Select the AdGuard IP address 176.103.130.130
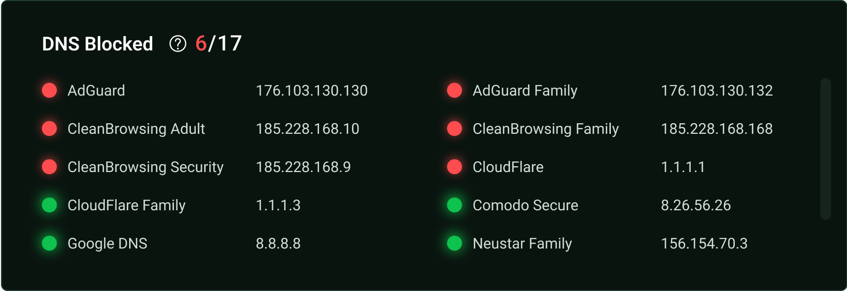Viewport: 847px width, 291px height. 312,91
